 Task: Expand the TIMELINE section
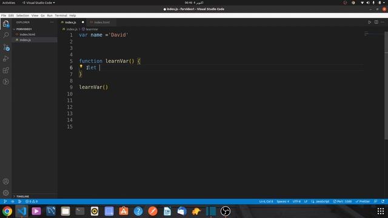point(35,196)
